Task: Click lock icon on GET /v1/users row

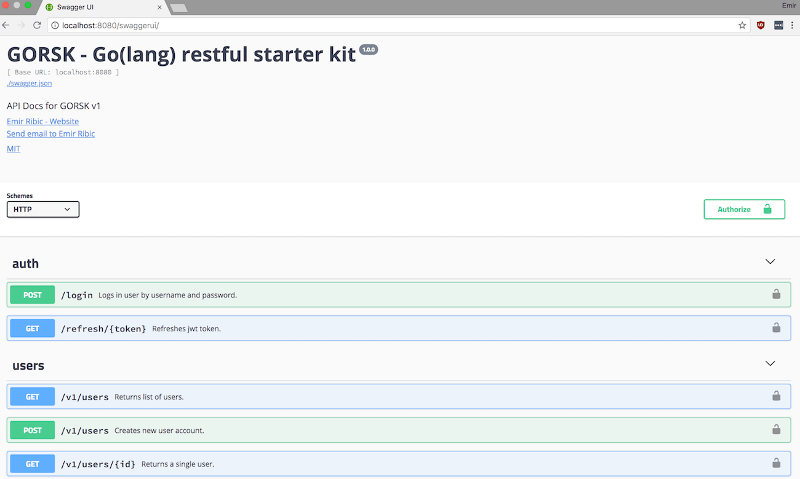Action: tap(776, 397)
